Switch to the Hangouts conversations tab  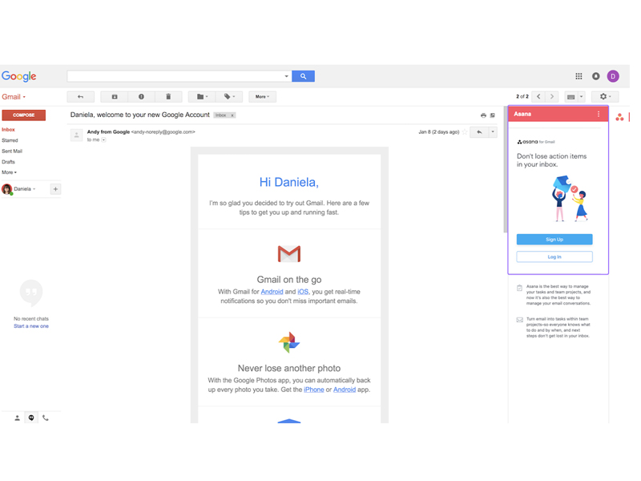pyautogui.click(x=31, y=418)
